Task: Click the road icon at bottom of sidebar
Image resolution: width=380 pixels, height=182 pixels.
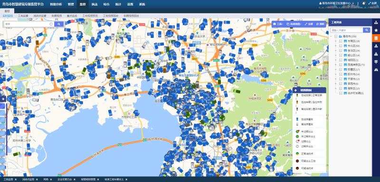Action: click(x=376, y=70)
